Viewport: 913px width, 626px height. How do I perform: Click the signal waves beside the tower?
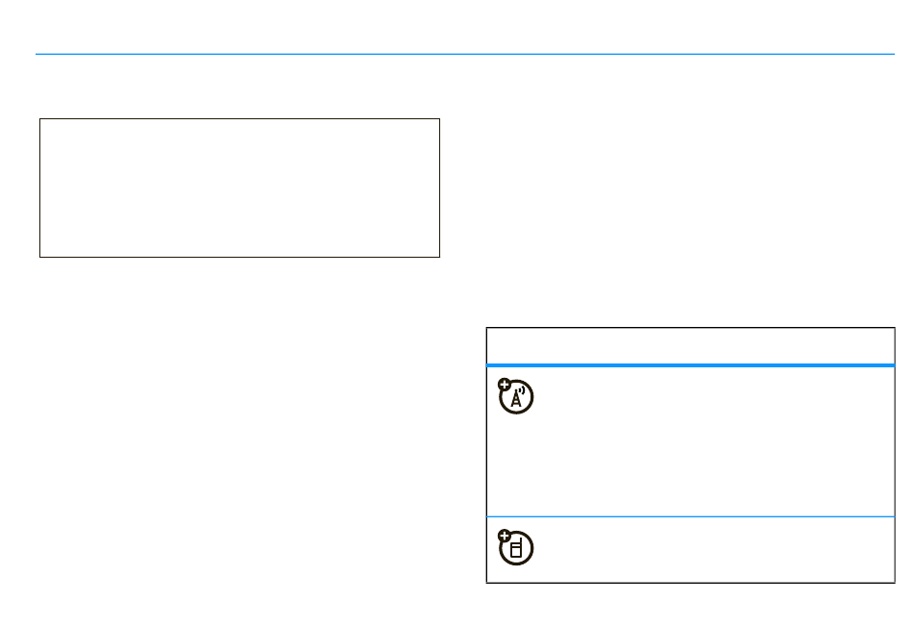(522, 390)
